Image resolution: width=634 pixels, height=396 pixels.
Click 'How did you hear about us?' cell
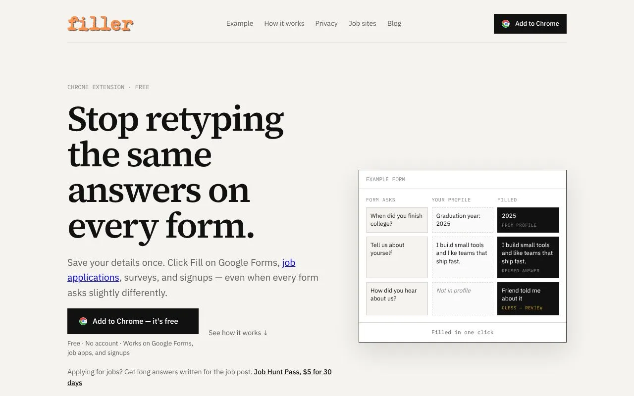click(x=397, y=298)
